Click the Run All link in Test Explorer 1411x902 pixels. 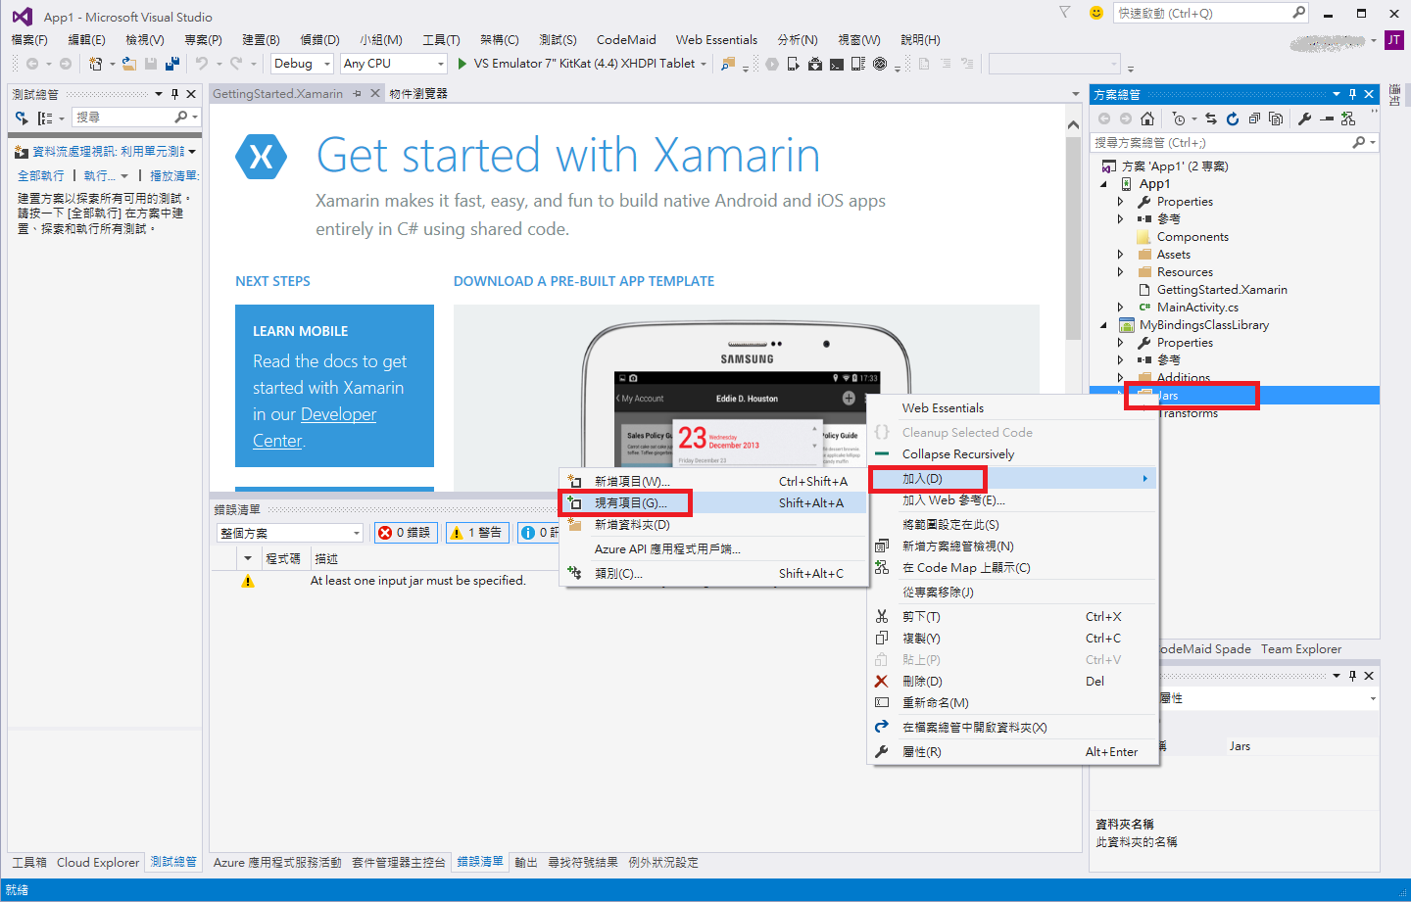point(41,176)
